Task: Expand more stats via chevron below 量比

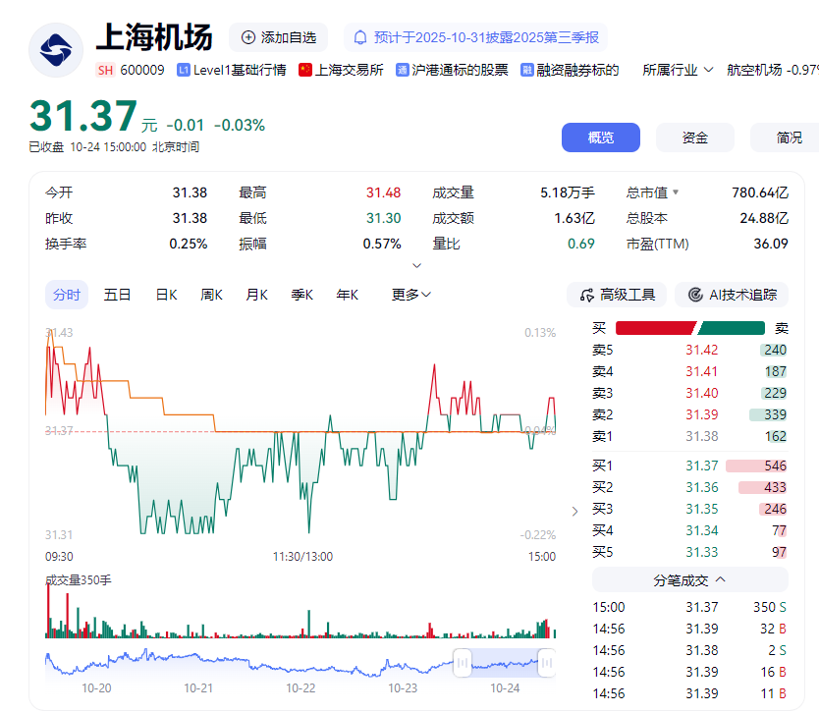Action: click(x=416, y=265)
